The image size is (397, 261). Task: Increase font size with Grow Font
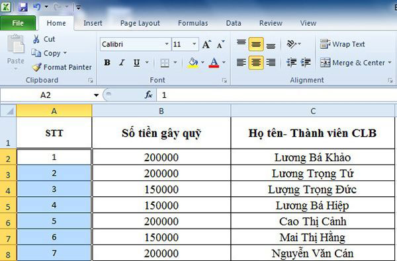206,44
